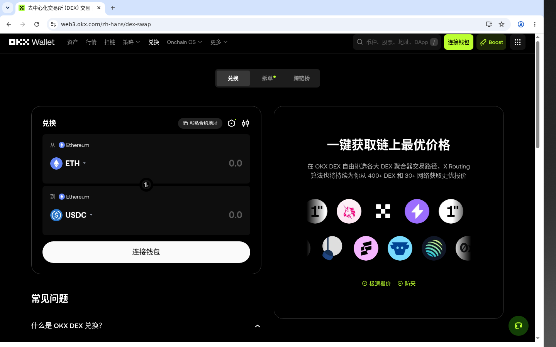Expand the 策略 navigation dropdown

(131, 42)
